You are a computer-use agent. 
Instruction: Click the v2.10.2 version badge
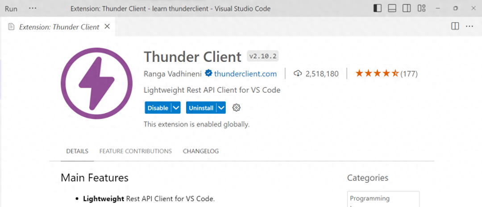click(x=263, y=57)
